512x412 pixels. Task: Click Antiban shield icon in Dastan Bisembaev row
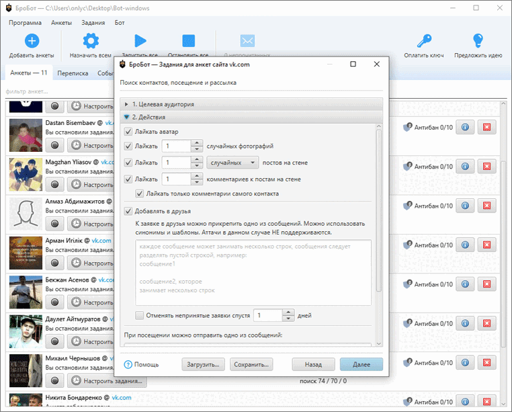407,127
